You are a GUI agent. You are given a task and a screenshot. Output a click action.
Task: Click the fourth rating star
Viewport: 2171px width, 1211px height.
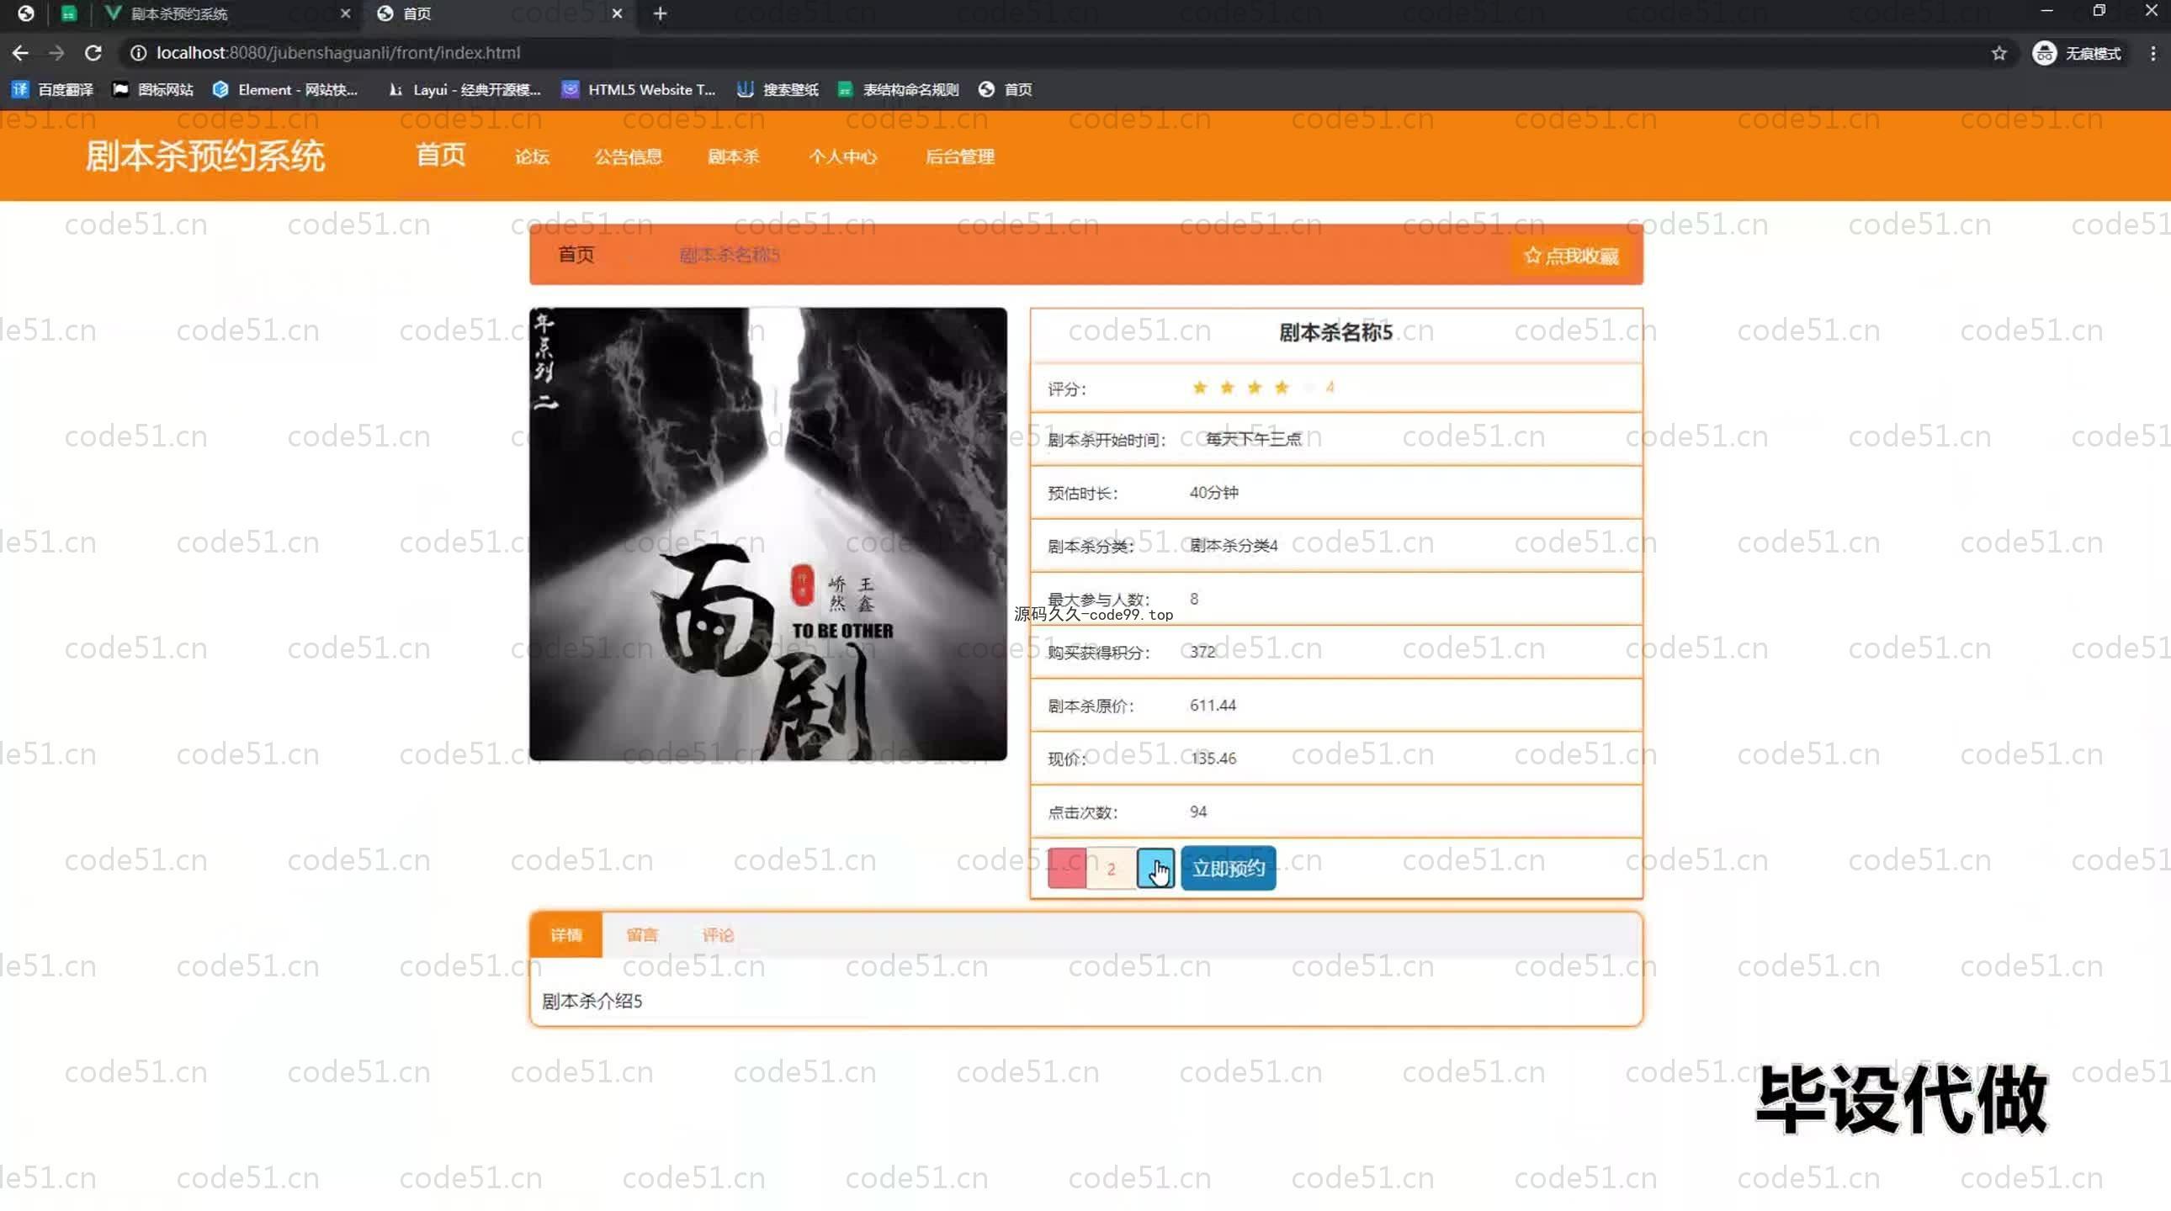(x=1282, y=389)
